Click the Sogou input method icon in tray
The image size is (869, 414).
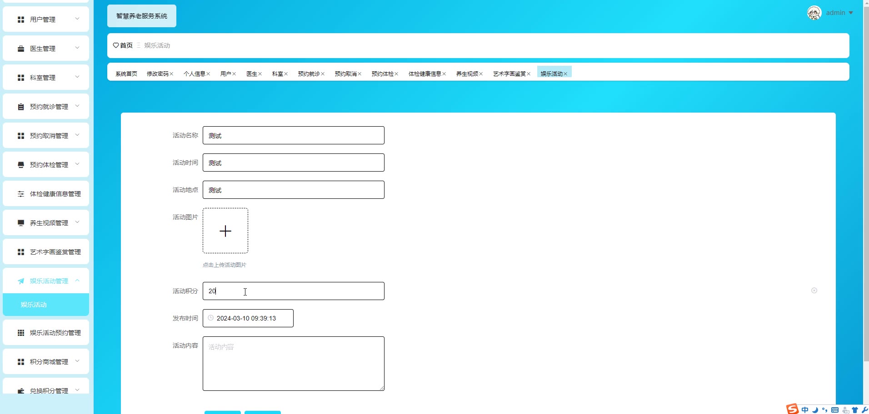click(x=792, y=409)
